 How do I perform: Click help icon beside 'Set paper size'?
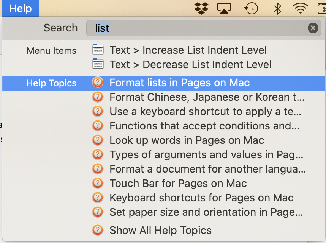(x=98, y=212)
